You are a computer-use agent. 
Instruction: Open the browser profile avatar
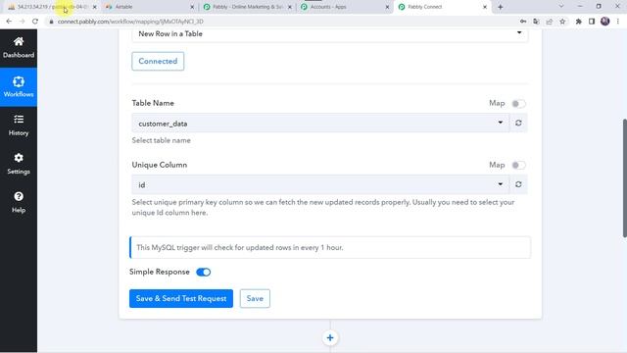[x=605, y=22]
